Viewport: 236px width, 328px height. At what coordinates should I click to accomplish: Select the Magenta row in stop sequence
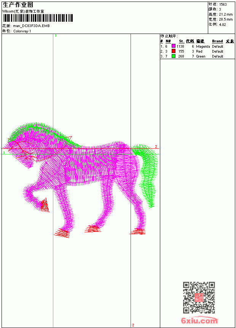click(x=197, y=46)
